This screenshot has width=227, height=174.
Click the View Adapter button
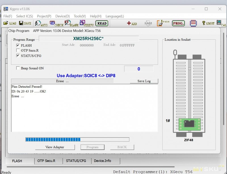tap(55, 147)
